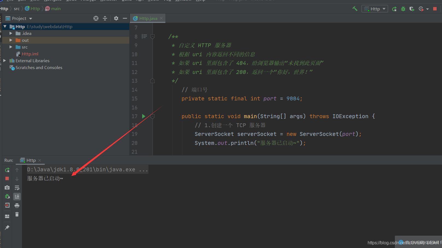Toggle soft-wrap in the console

17,188
